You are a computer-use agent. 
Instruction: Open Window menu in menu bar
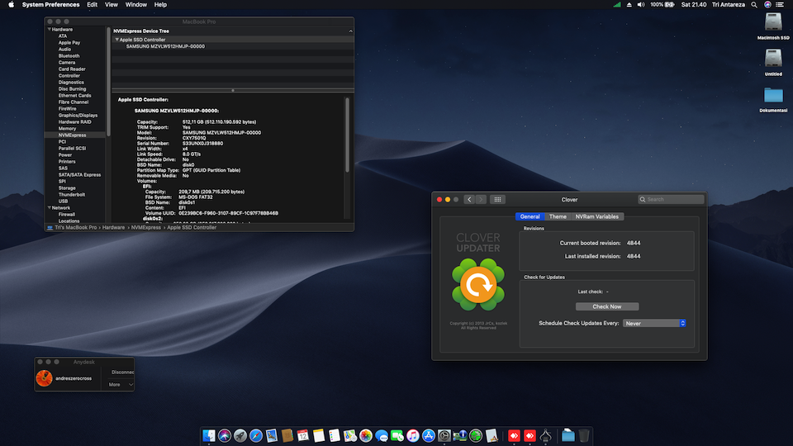pyautogui.click(x=136, y=5)
